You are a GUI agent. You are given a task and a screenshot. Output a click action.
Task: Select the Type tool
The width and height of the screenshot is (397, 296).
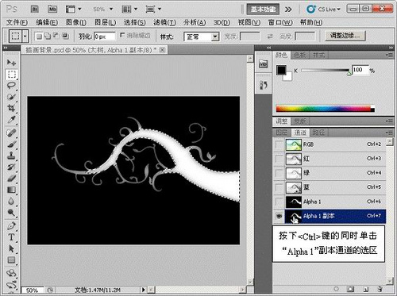11,237
